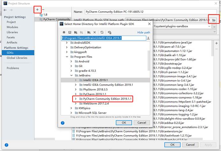Click the Project directory icon in chooser

point(76,32)
